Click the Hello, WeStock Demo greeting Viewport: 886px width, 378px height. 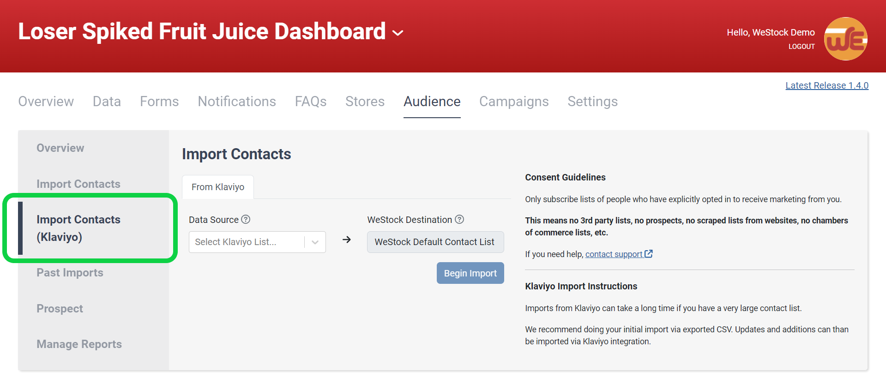(x=771, y=32)
